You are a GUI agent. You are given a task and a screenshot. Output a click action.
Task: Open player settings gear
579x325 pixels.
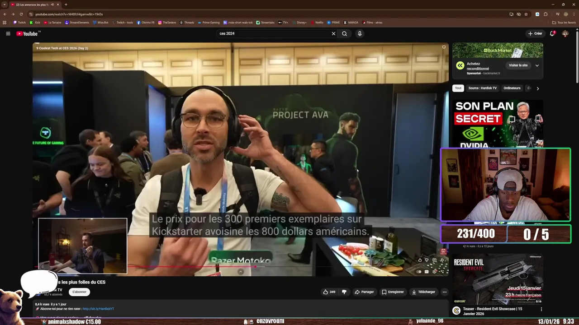coord(434,272)
